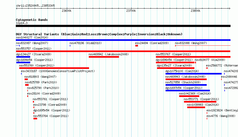Click nsv1039983 (Coe2014) label
The height and width of the screenshot is (137, 238).
pyautogui.click(x=203, y=105)
